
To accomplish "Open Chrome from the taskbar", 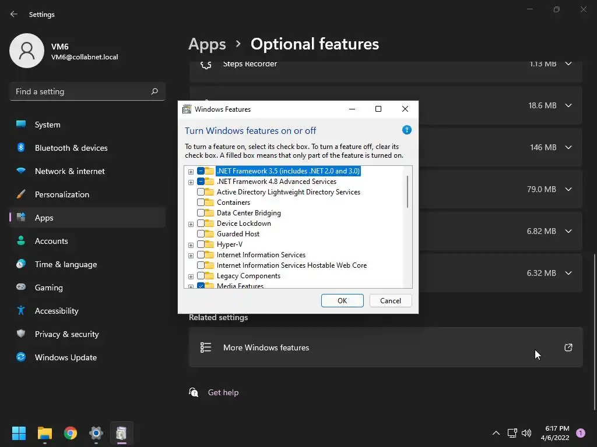I will 71,433.
